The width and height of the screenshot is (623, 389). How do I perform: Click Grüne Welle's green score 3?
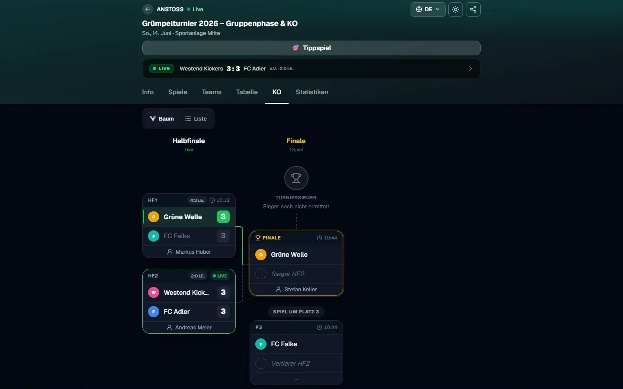[x=223, y=217]
